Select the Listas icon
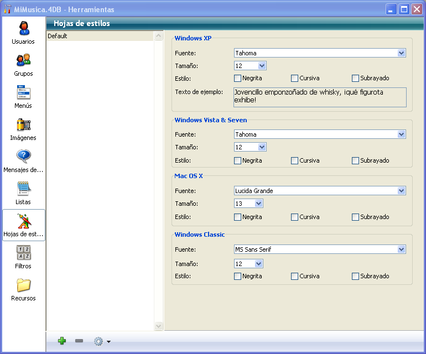426x354 pixels. click(23, 189)
